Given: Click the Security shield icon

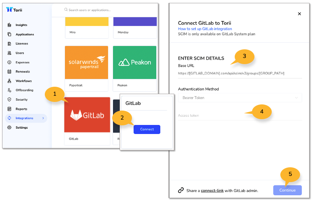Looking at the screenshot, I should click(x=9, y=99).
